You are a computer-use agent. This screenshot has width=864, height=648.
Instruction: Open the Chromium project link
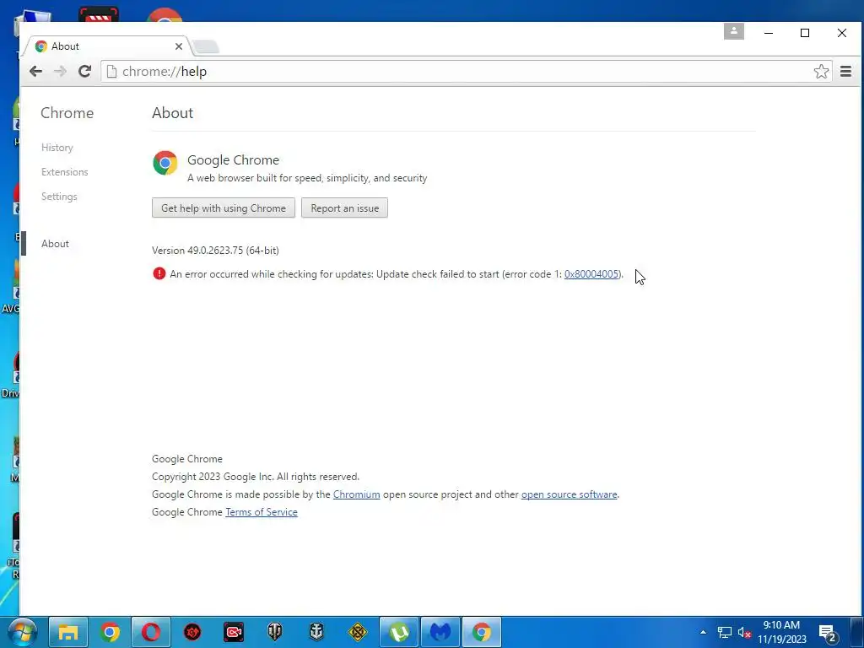click(x=356, y=494)
